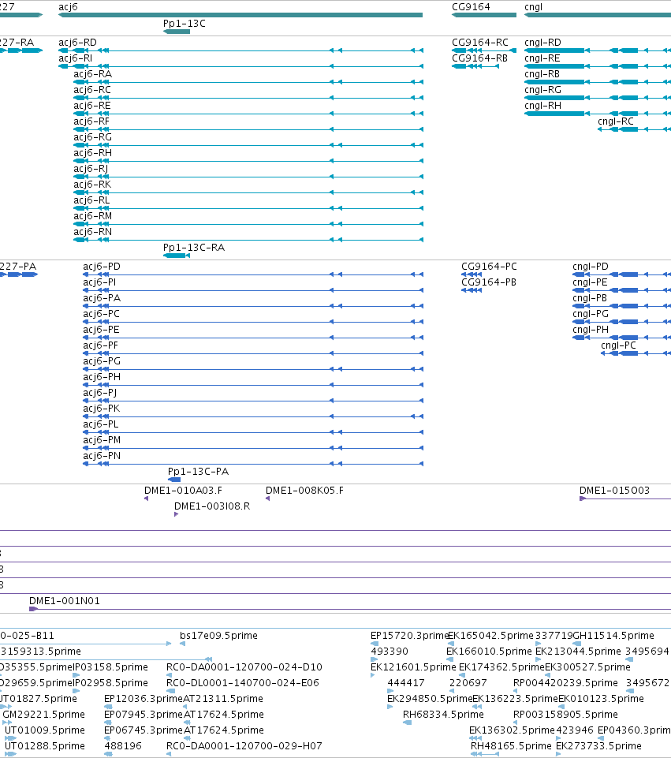Click the CG9164-RC transcript label
This screenshot has height=758, width=671.
coord(480,42)
